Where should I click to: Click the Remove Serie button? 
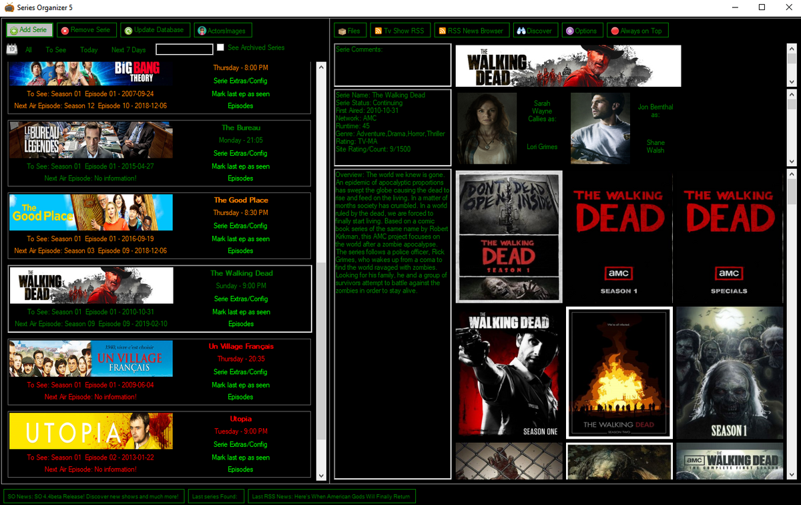(85, 30)
